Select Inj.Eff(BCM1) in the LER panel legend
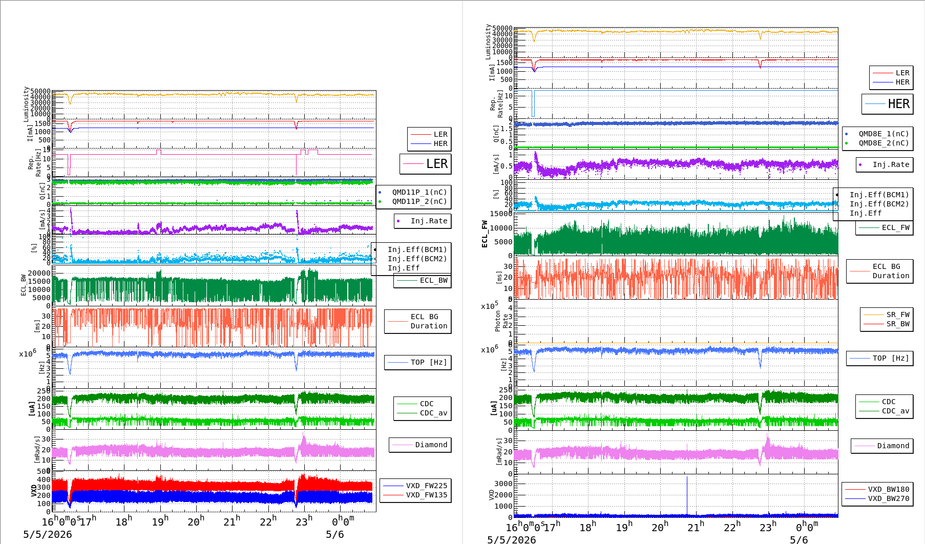The image size is (925, 544). (x=417, y=249)
